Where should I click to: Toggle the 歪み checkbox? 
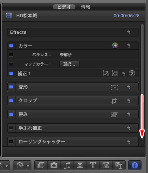point(11,114)
